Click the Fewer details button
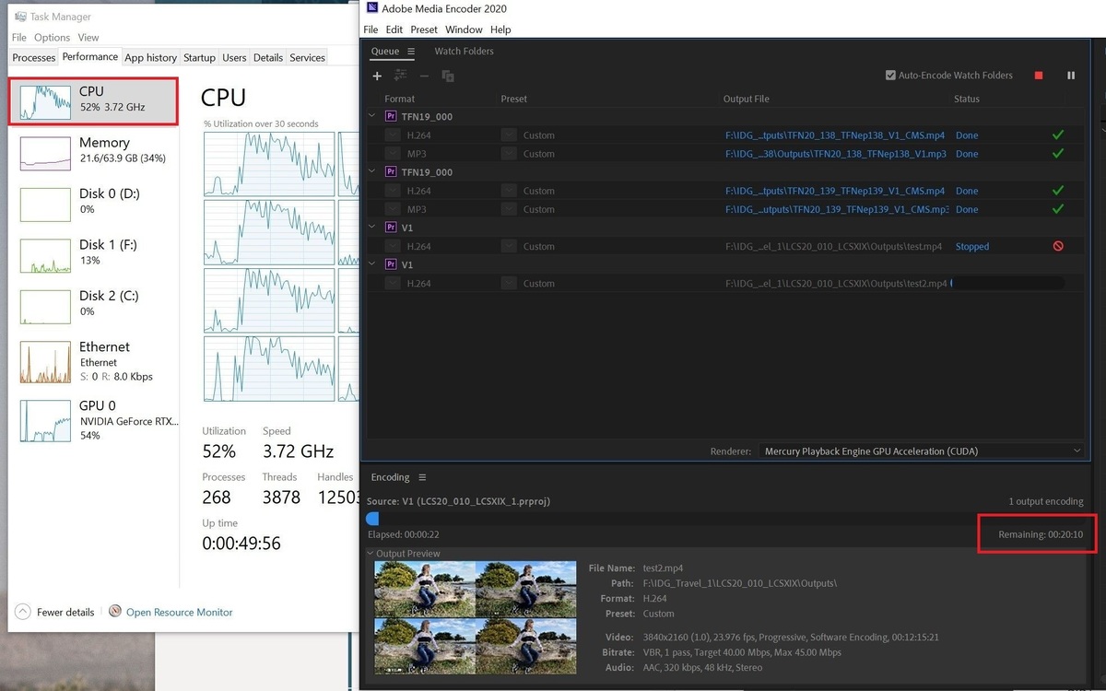This screenshot has height=691, width=1106. 55,612
